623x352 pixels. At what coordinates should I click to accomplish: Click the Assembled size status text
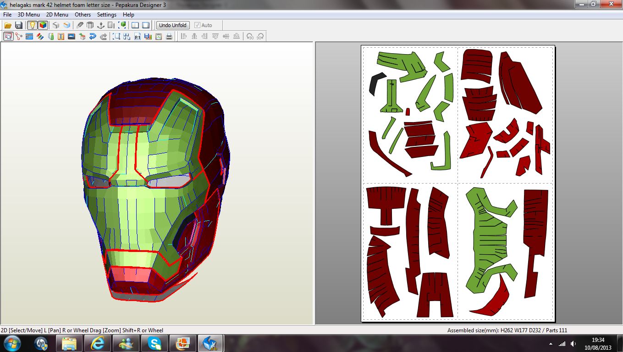tap(507, 330)
